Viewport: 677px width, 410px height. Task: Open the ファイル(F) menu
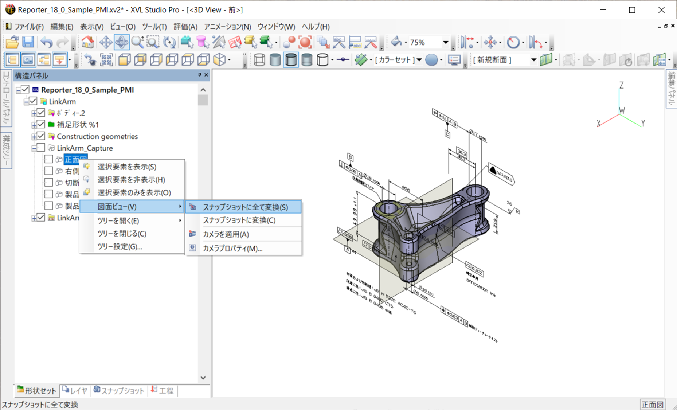click(29, 27)
